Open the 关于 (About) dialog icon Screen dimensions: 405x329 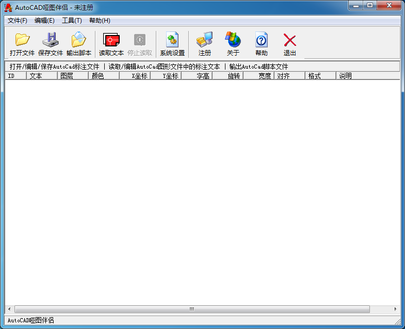pyautogui.click(x=233, y=40)
